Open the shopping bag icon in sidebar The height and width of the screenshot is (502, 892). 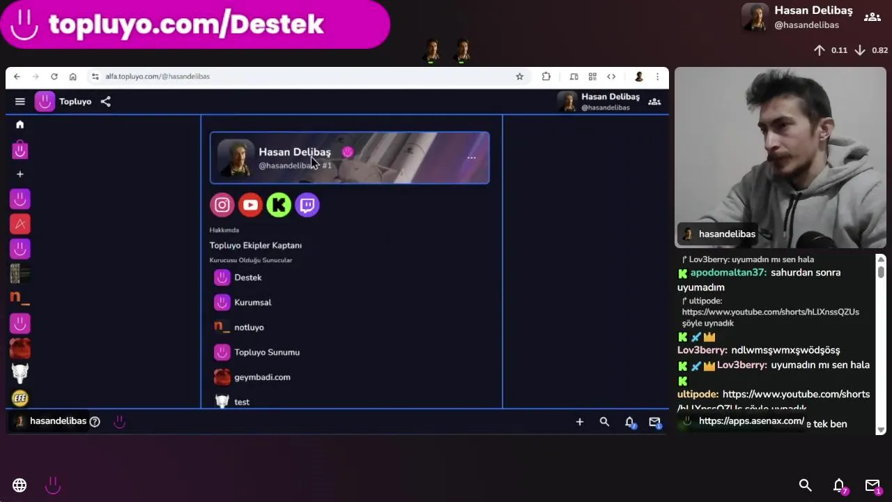tap(20, 149)
